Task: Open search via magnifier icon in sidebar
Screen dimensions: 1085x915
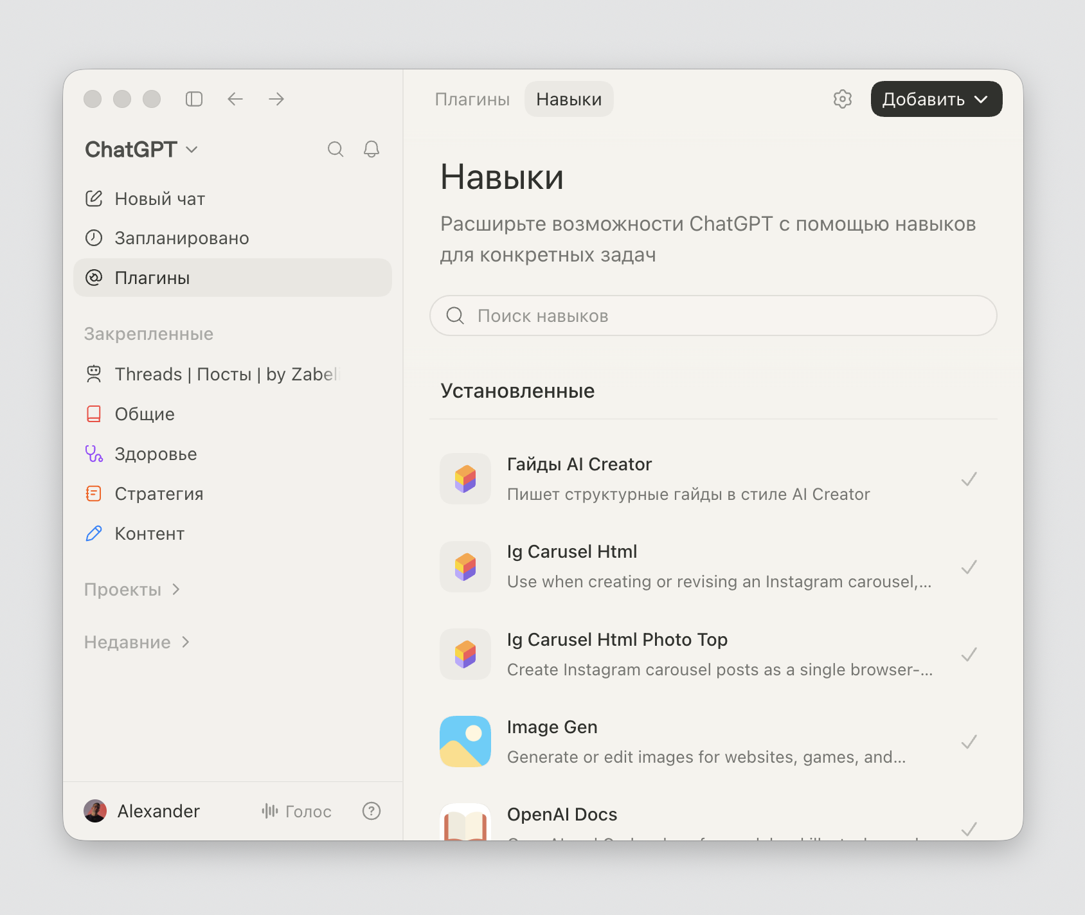Action: pos(336,149)
